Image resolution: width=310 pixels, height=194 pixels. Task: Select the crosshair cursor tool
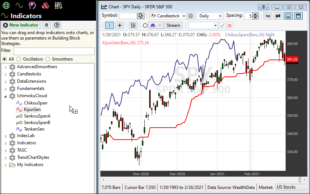pyautogui.click(x=120, y=25)
